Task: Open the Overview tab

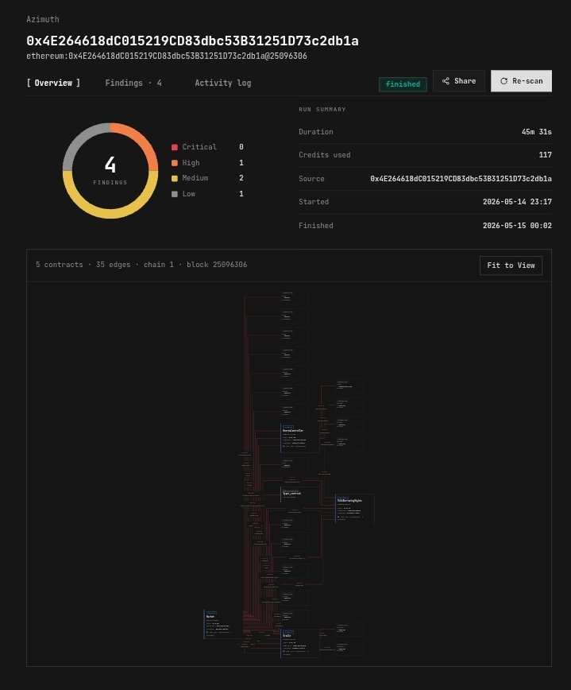Action: tap(53, 83)
